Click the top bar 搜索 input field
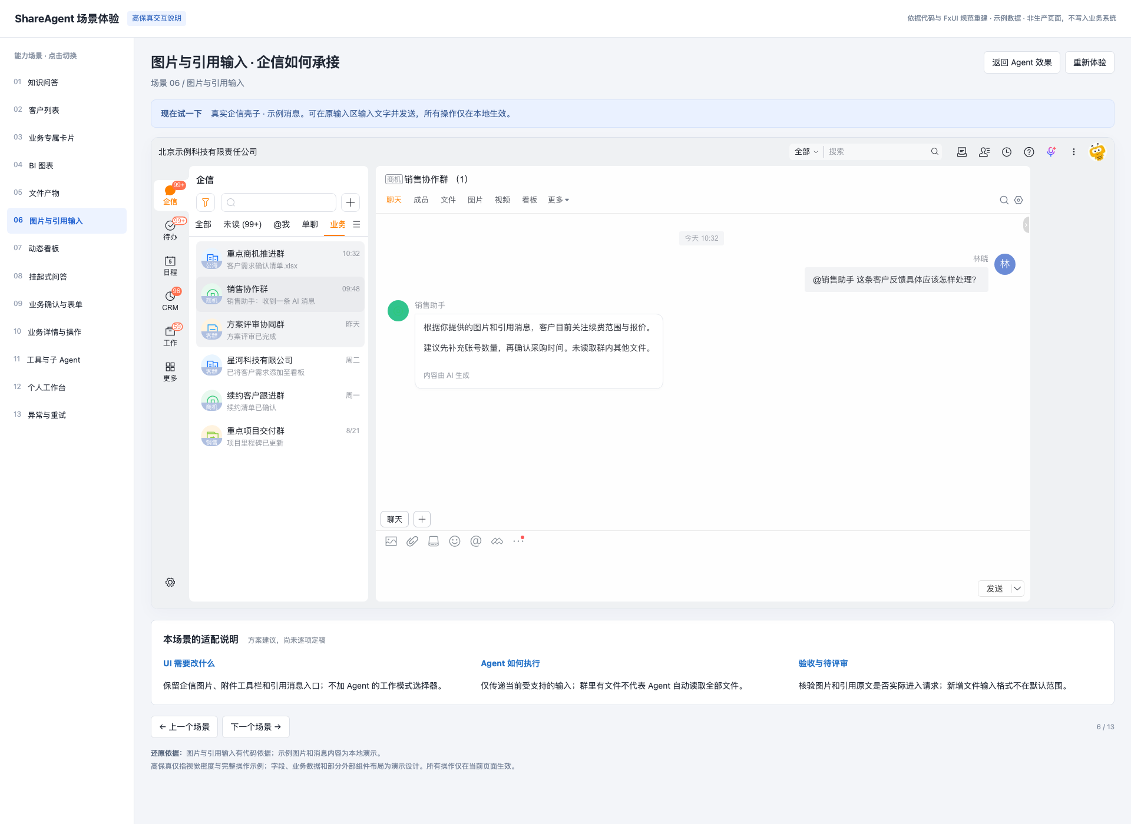Screen dimensions: 1131x824 878,152
